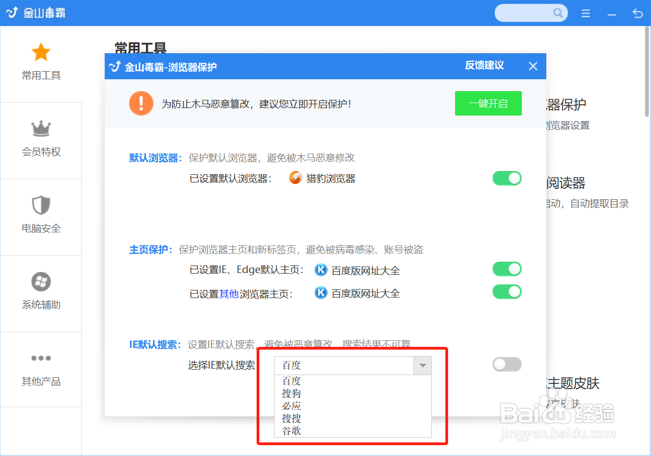Click the 金山毒霸-浏览器保护 dialog logo
The image size is (651, 456).
click(x=114, y=67)
